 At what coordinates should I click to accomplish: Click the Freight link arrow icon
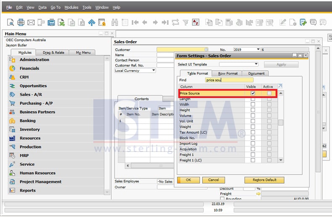(258, 194)
